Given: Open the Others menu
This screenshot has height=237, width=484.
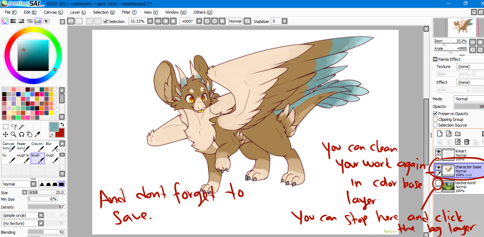Looking at the screenshot, I should click(203, 12).
